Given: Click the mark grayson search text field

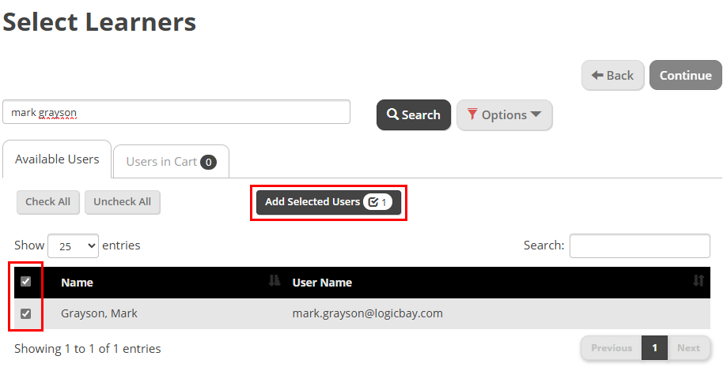Looking at the screenshot, I should click(176, 112).
